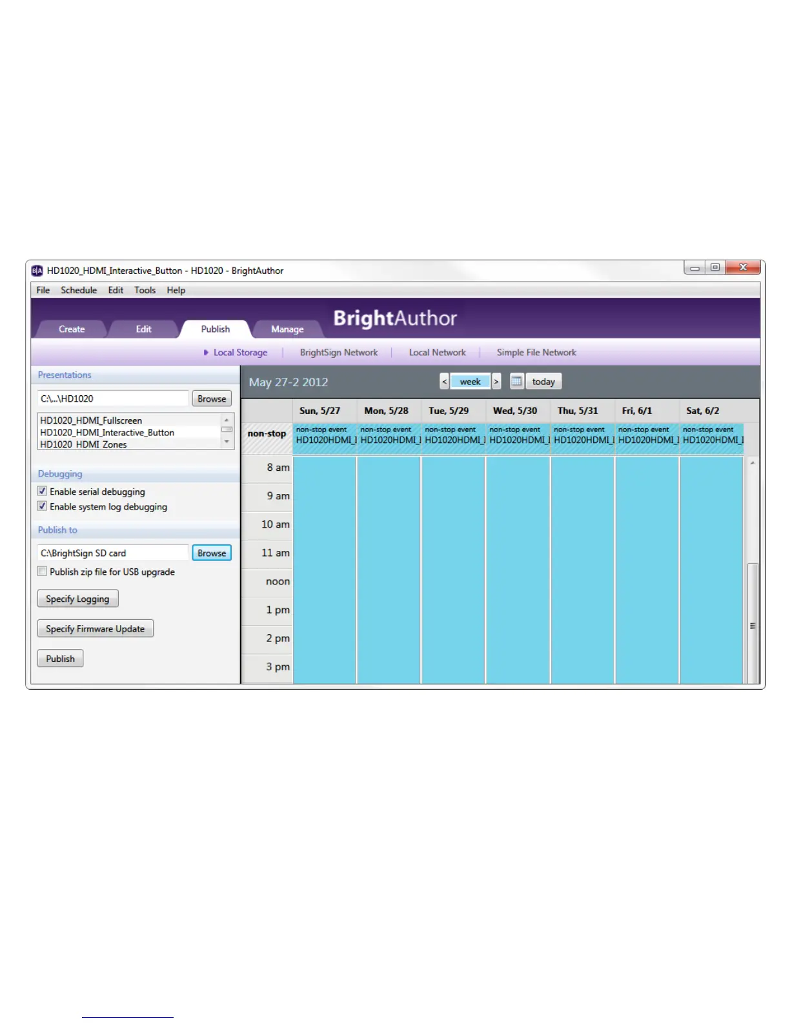Switch to the Create tab

pyautogui.click(x=72, y=329)
